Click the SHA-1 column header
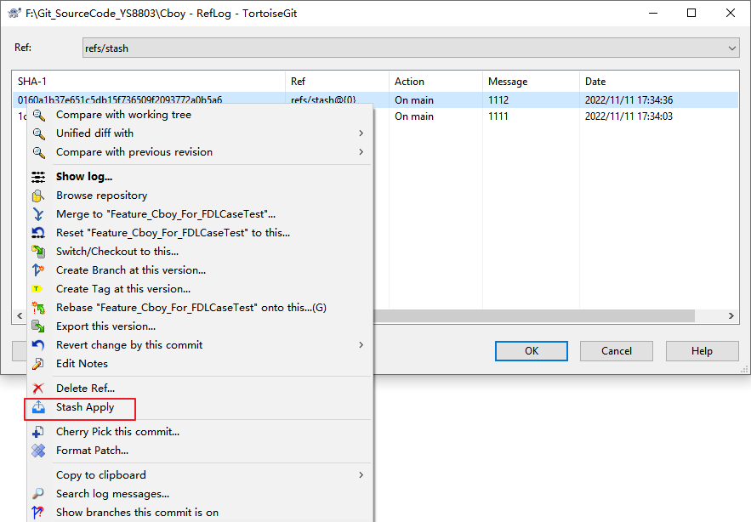The width and height of the screenshot is (751, 522). [149, 82]
